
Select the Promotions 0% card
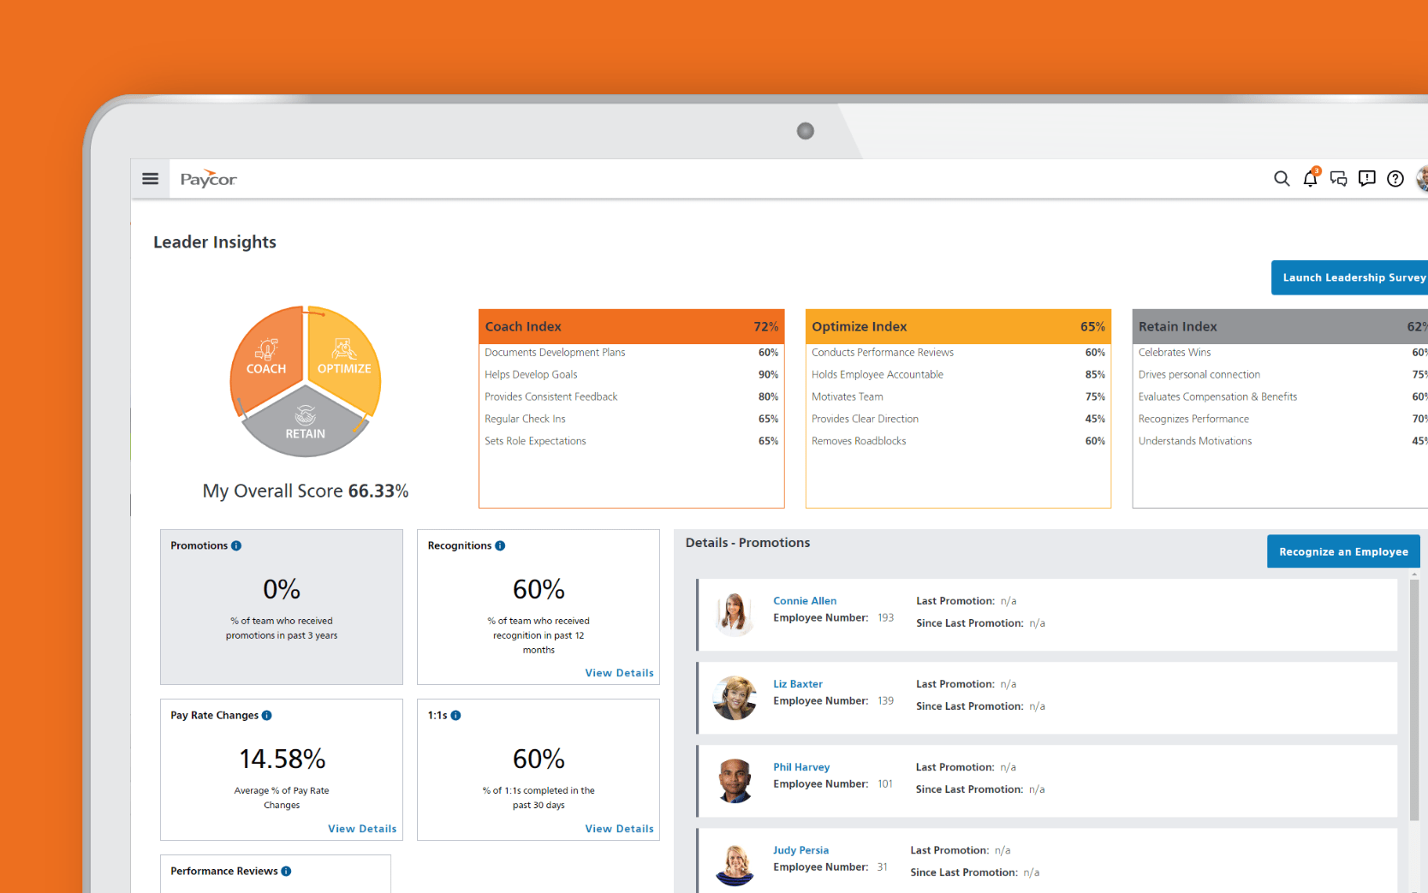282,607
